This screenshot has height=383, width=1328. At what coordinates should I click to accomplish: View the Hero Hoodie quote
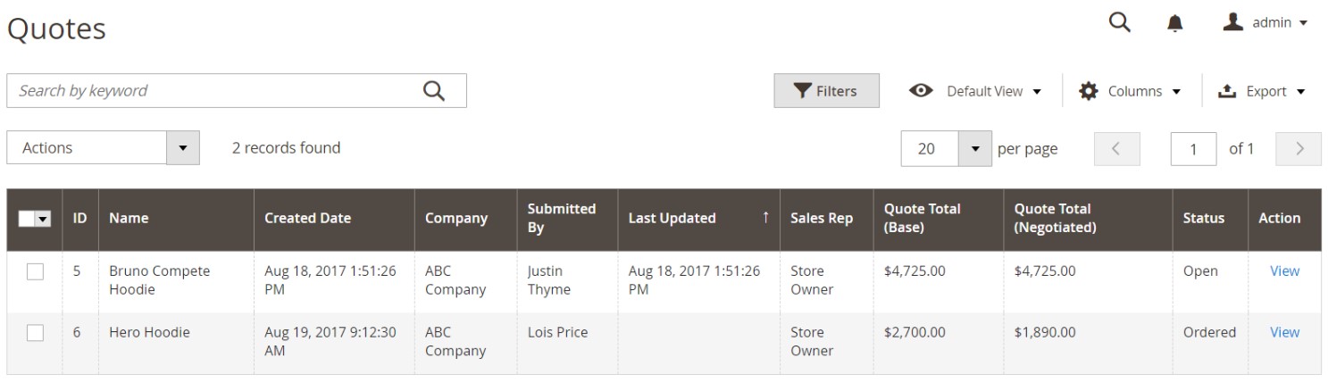tap(1284, 332)
